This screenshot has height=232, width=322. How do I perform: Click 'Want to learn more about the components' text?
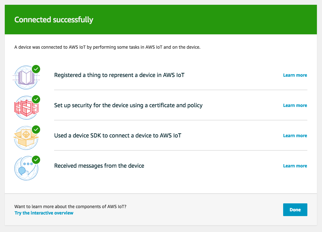pyautogui.click(x=70, y=207)
